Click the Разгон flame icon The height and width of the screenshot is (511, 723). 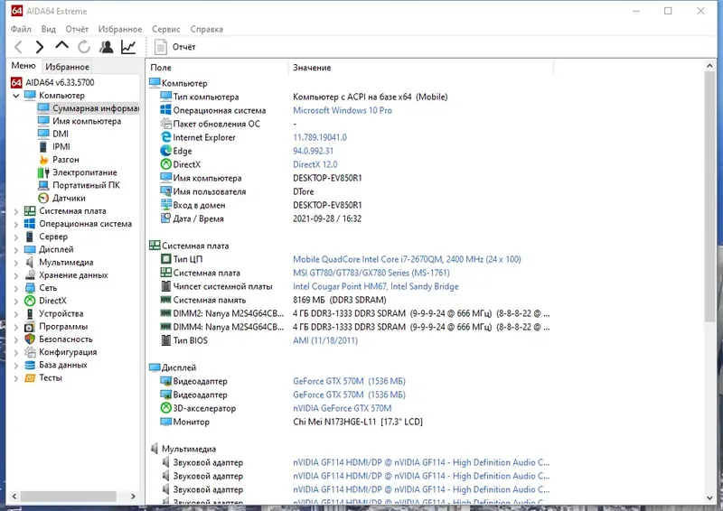click(x=43, y=160)
